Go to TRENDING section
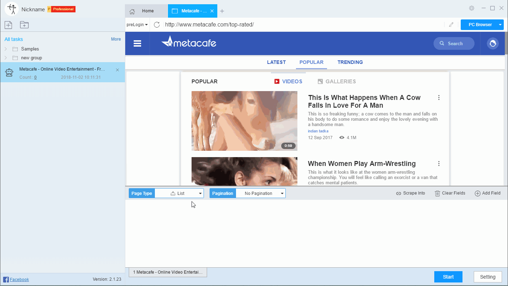 point(350,62)
